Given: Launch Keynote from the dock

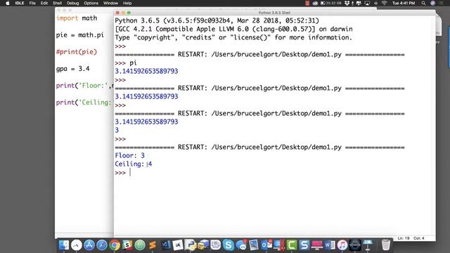Looking at the screenshot, I should pos(368,245).
